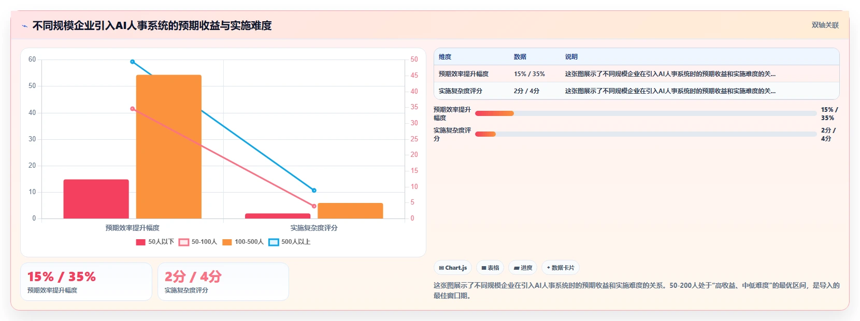
Task: Click the top blue line data point
Action: pos(133,62)
